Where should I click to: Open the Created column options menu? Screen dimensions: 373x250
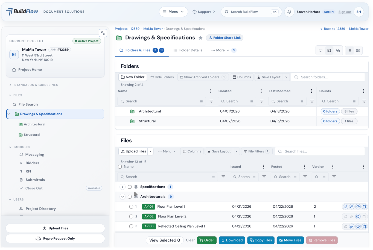261,91
